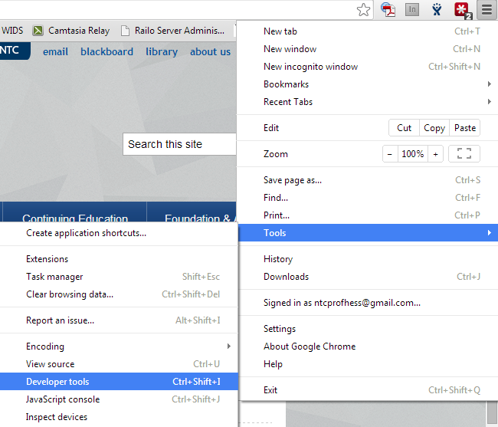
Task: Click the red LastPass extension icon
Action: [x=461, y=10]
